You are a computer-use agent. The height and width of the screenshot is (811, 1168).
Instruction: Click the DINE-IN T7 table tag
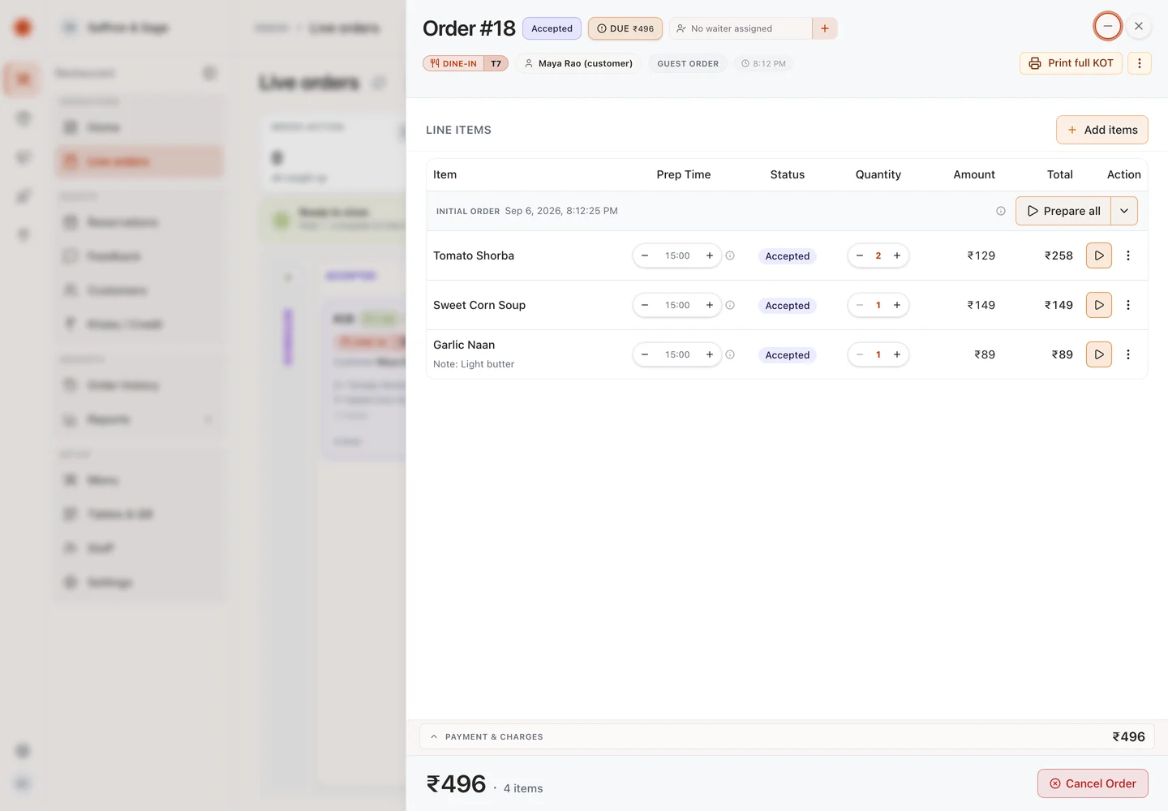(x=466, y=63)
